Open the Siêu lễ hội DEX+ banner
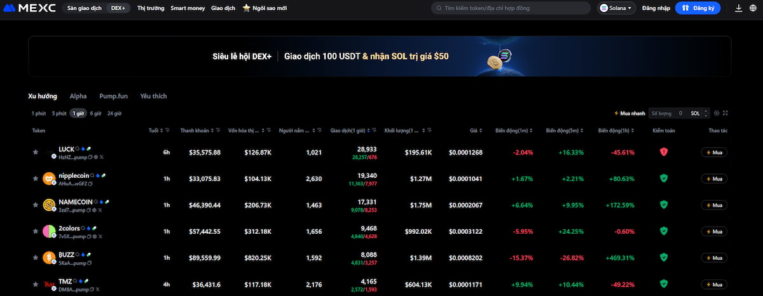This screenshot has height=296, width=763. click(x=380, y=56)
